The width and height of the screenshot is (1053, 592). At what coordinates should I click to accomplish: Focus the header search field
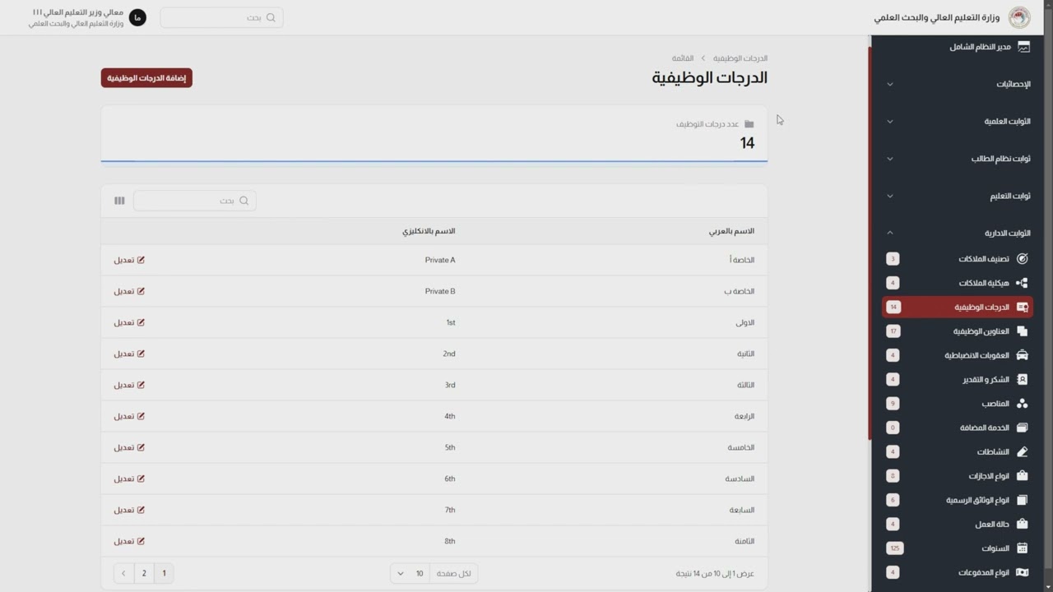pyautogui.click(x=222, y=17)
